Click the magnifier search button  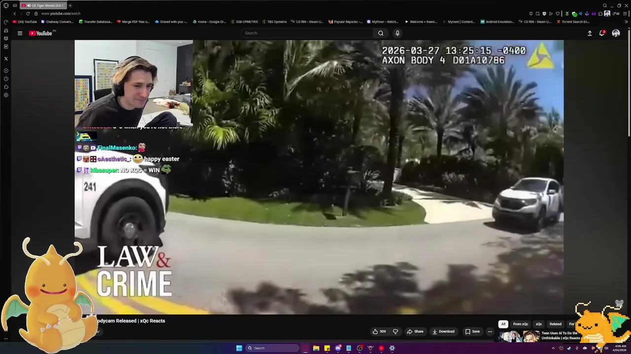381,33
